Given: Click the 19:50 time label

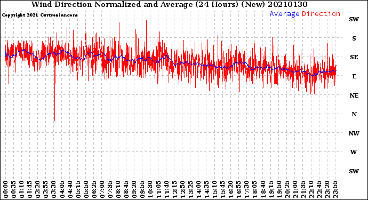Looking at the screenshot, I should coord(278,189).
